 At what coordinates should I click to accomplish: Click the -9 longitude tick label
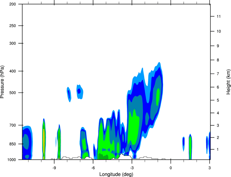(x=54, y=168)
